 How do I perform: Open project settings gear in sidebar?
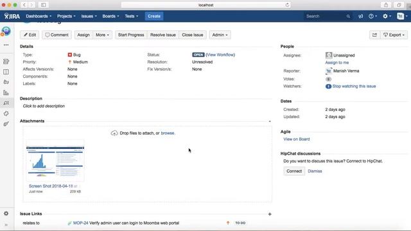[x=6, y=214]
